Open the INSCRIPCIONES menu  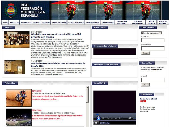point(59,22)
